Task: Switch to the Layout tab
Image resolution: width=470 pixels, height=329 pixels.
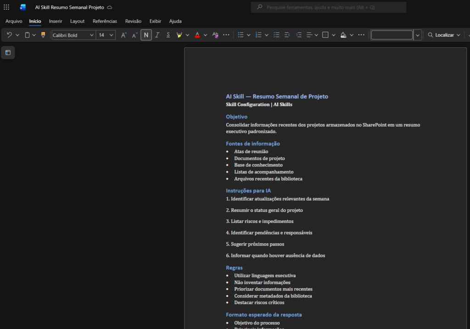Action: 77,21
